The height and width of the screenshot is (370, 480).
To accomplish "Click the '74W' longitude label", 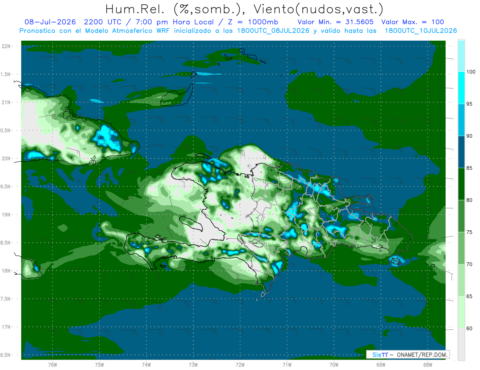I will tap(146, 365).
